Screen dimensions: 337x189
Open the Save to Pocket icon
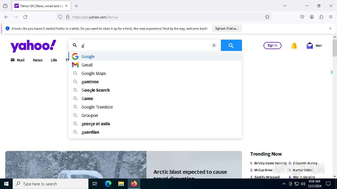click(302, 17)
